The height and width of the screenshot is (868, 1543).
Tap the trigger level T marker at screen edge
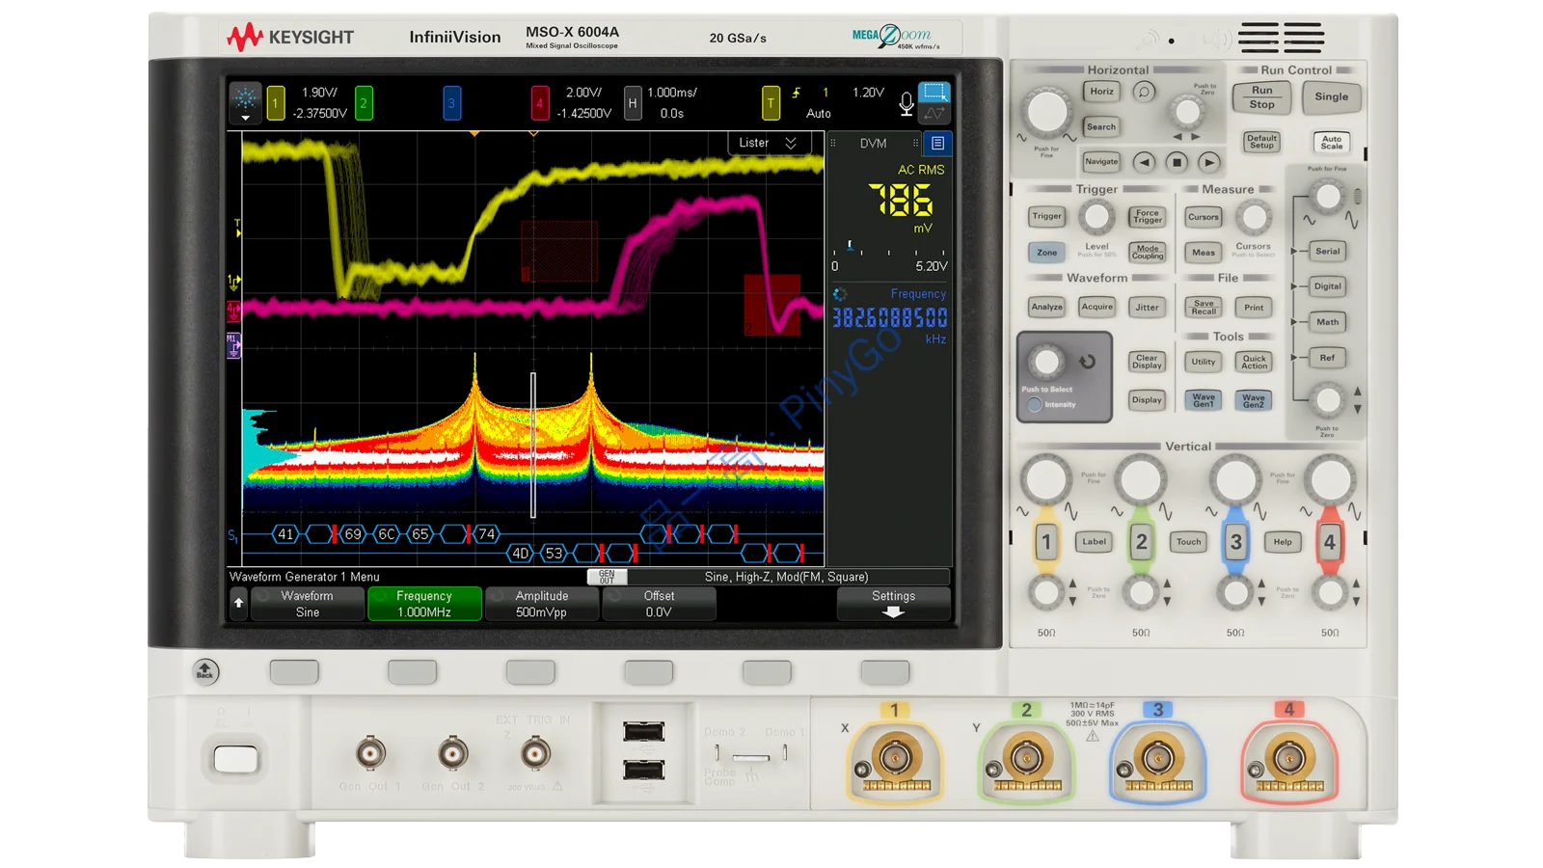click(237, 229)
